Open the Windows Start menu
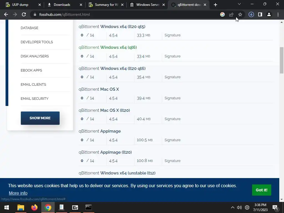The image size is (284, 213). 7,207
